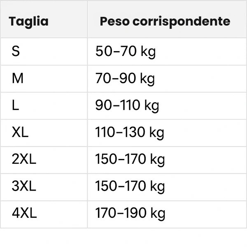This screenshot has width=247, height=247.
Task: Select the L size cell
Action: tap(15, 105)
